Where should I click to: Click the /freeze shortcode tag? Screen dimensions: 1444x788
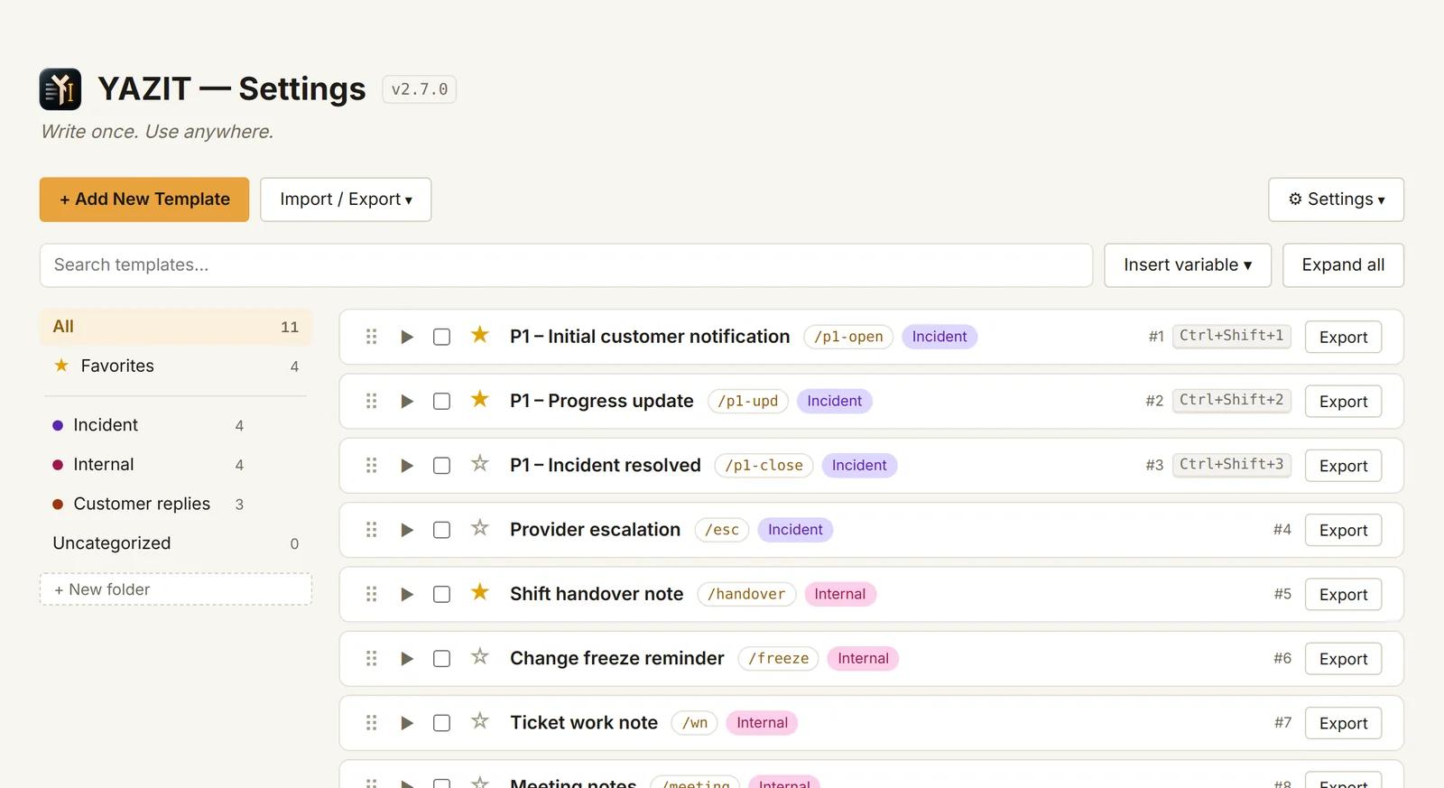pyautogui.click(x=778, y=659)
